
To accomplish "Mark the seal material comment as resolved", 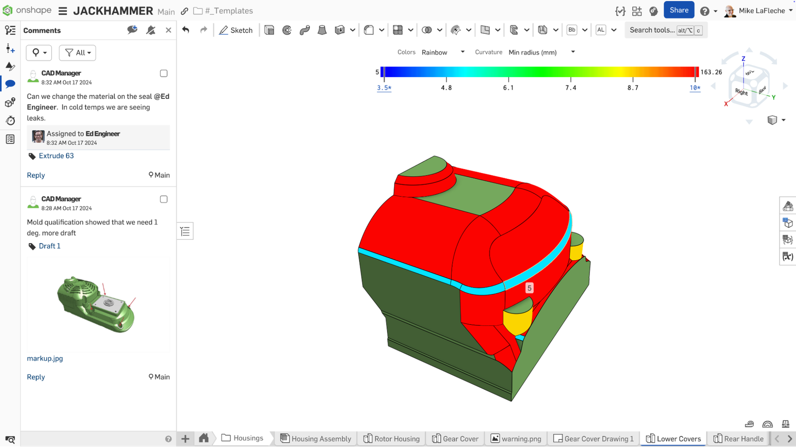I will point(163,73).
